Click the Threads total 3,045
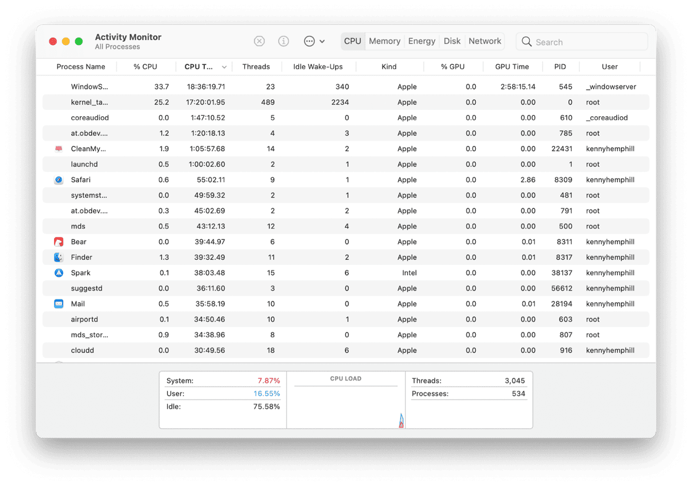The width and height of the screenshot is (692, 486). tap(514, 381)
